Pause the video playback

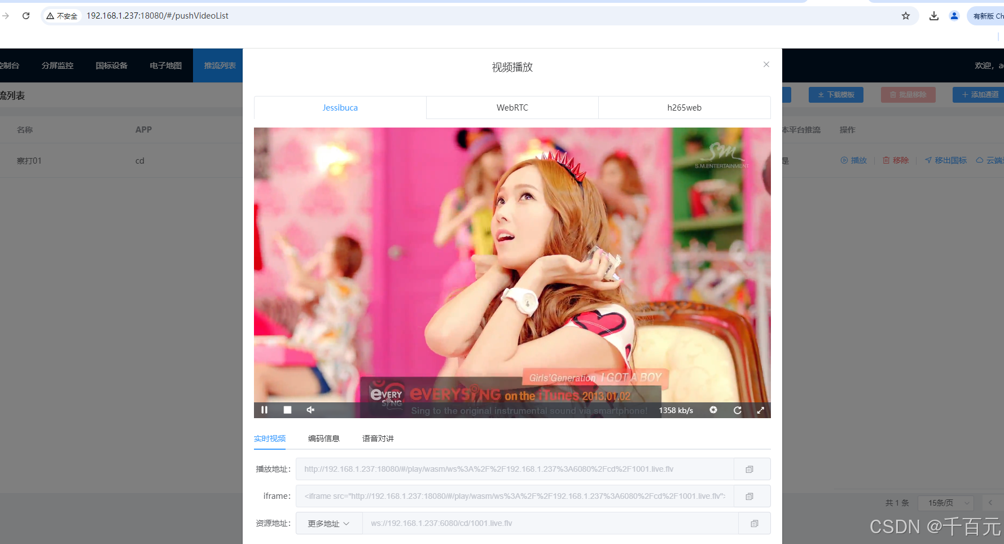point(264,410)
